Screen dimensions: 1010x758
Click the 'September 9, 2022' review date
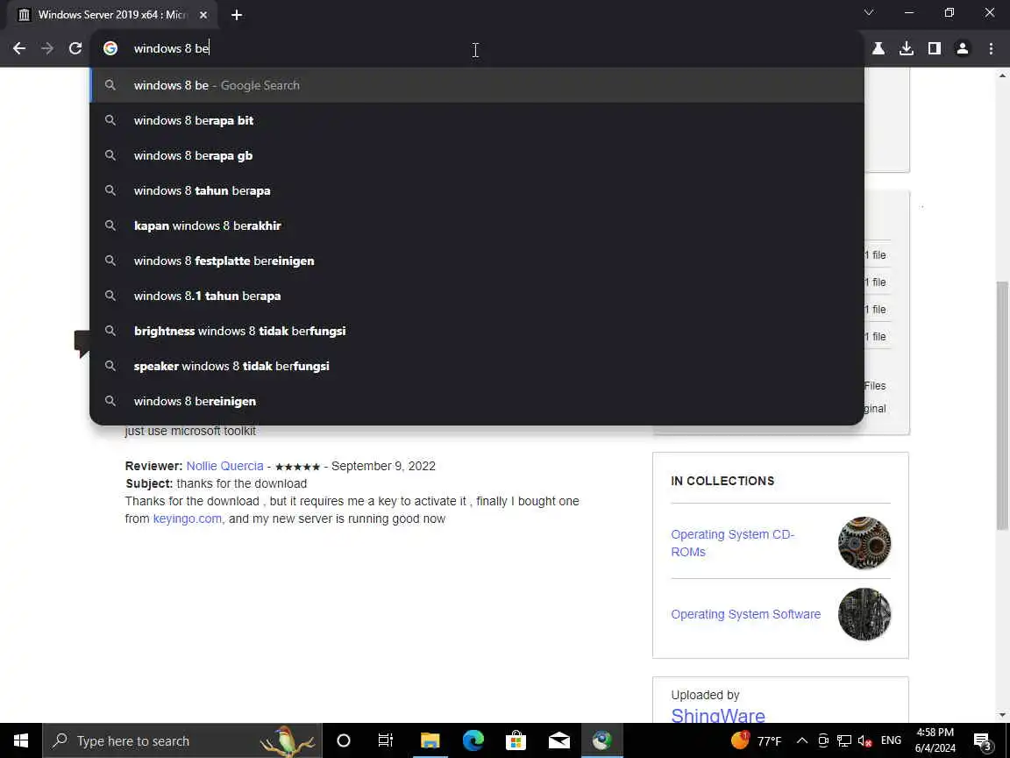(383, 466)
